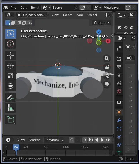Choose the Scale tool

tap(10, 76)
